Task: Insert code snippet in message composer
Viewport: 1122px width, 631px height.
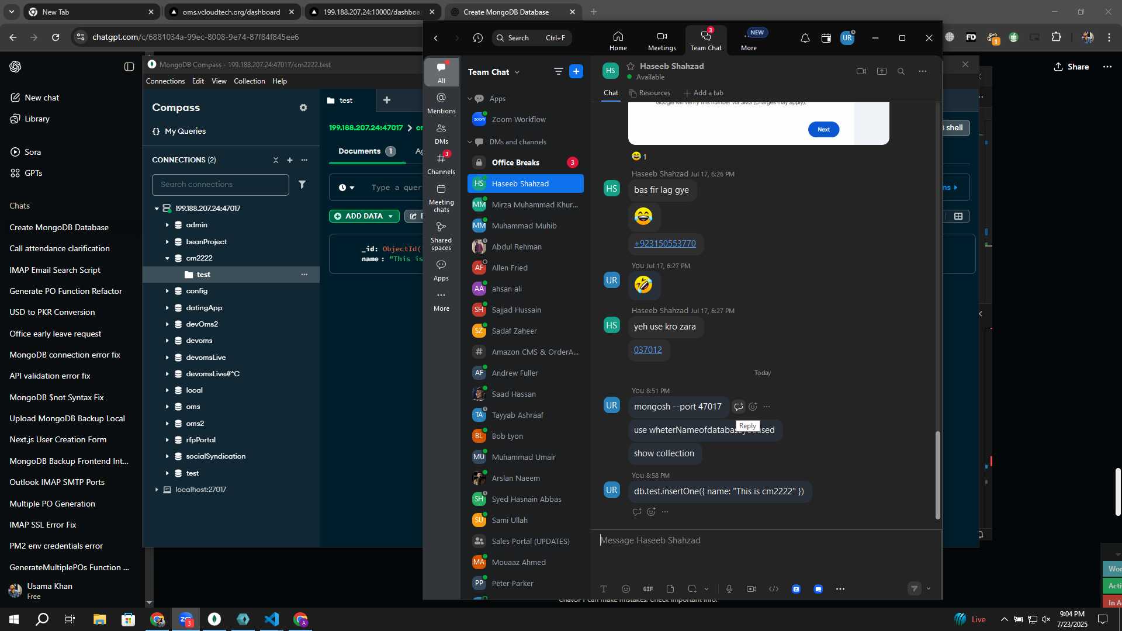Action: [773, 589]
